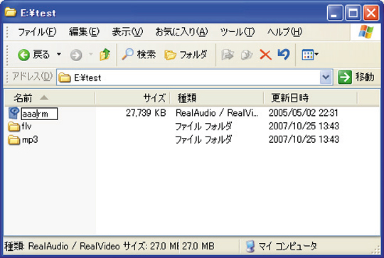This screenshot has width=384, height=258.
Task: Click the 移動 (Go) button
Action: [x=356, y=77]
